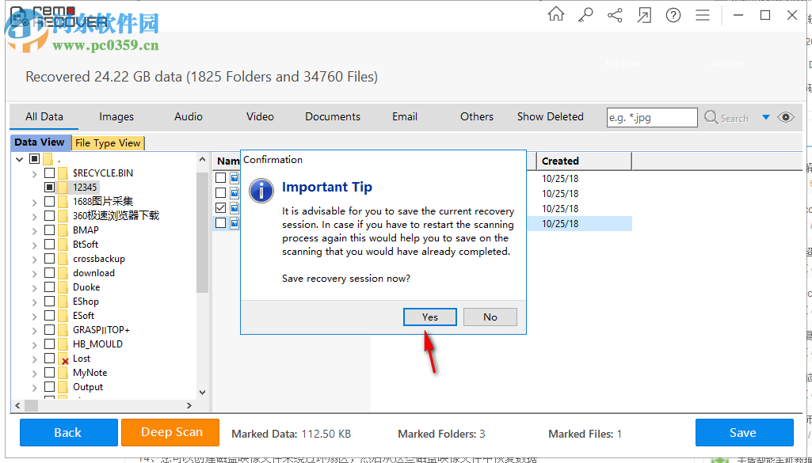Start a Deep Scan
This screenshot has height=463, width=812.
(x=170, y=432)
